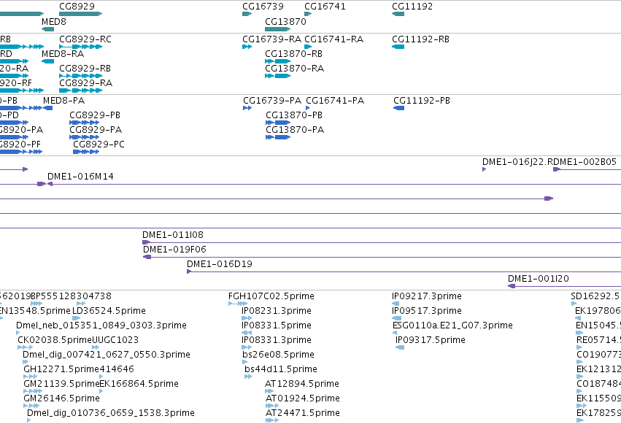Click transcript CG16741-RA

pos(308,47)
